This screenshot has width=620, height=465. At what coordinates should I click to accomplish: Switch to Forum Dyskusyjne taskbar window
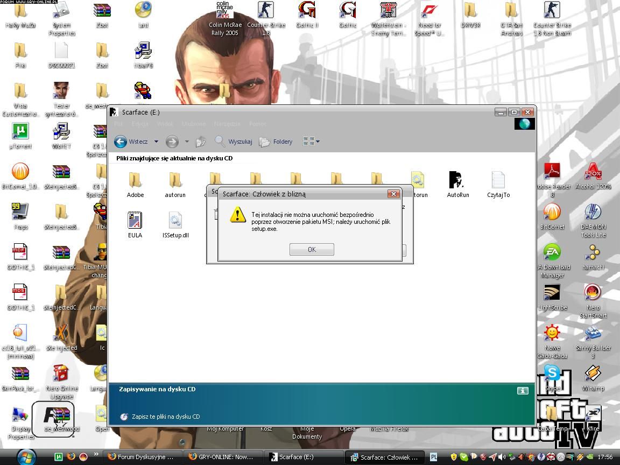(140, 457)
